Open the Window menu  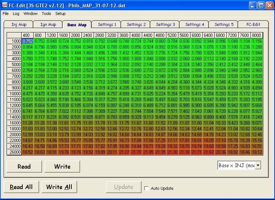point(30,14)
